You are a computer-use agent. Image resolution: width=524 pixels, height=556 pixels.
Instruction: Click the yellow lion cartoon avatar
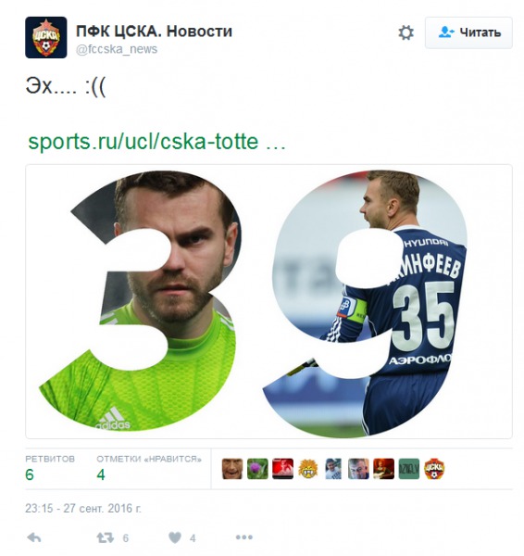coord(308,469)
